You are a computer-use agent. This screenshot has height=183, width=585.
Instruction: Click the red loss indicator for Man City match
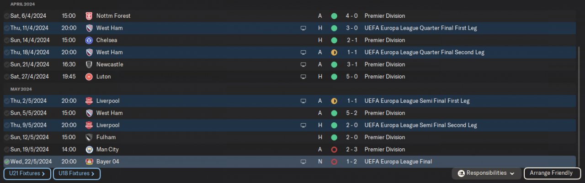pos(334,149)
